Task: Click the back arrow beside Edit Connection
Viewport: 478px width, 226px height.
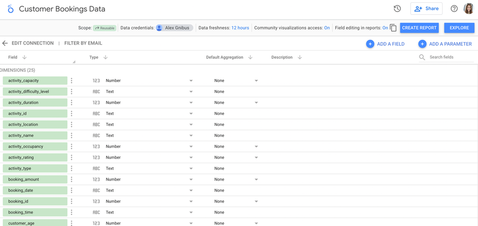Action: [x=5, y=43]
